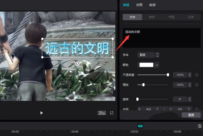Screen dimensions: 203x136
Task: Click the 字体 label
Action: [x=125, y=55]
